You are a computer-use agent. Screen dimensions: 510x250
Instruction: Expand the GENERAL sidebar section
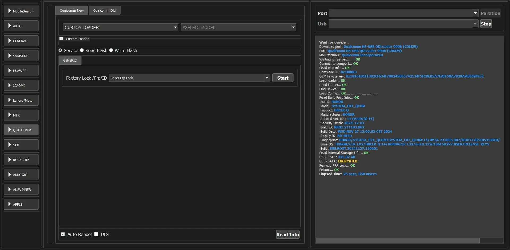tap(21, 41)
